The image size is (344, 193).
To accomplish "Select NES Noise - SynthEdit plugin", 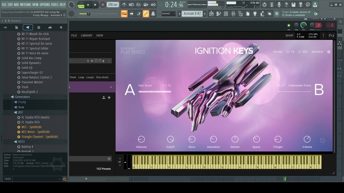I will pyautogui.click(x=35, y=132).
